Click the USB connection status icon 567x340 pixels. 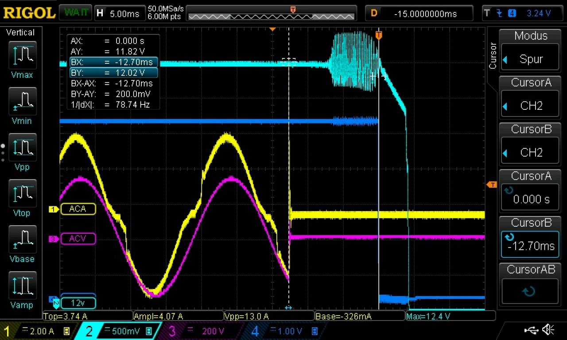pyautogui.click(x=531, y=330)
